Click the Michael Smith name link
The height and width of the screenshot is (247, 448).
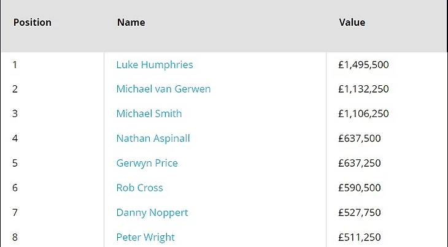click(149, 113)
